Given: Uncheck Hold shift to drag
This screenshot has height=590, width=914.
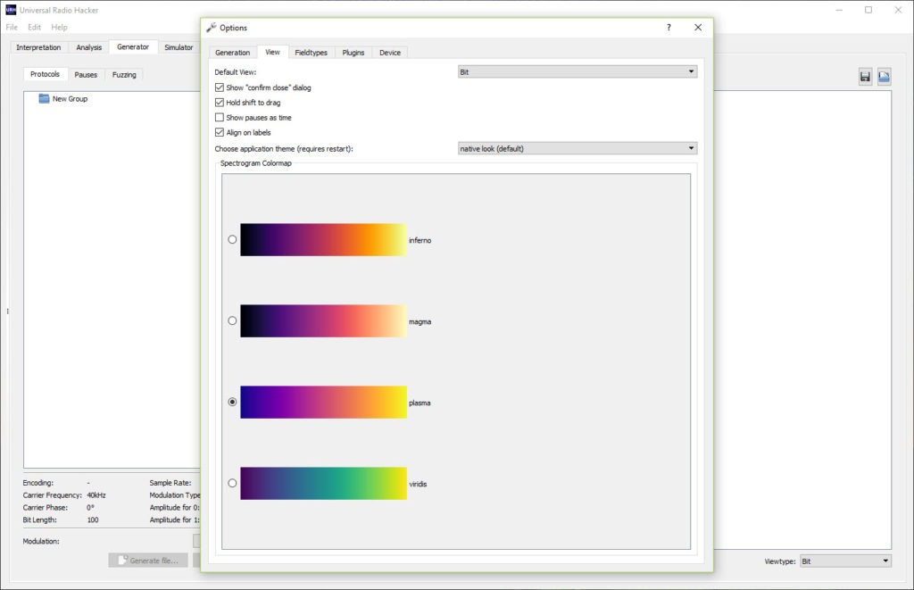Looking at the screenshot, I should (x=220, y=103).
